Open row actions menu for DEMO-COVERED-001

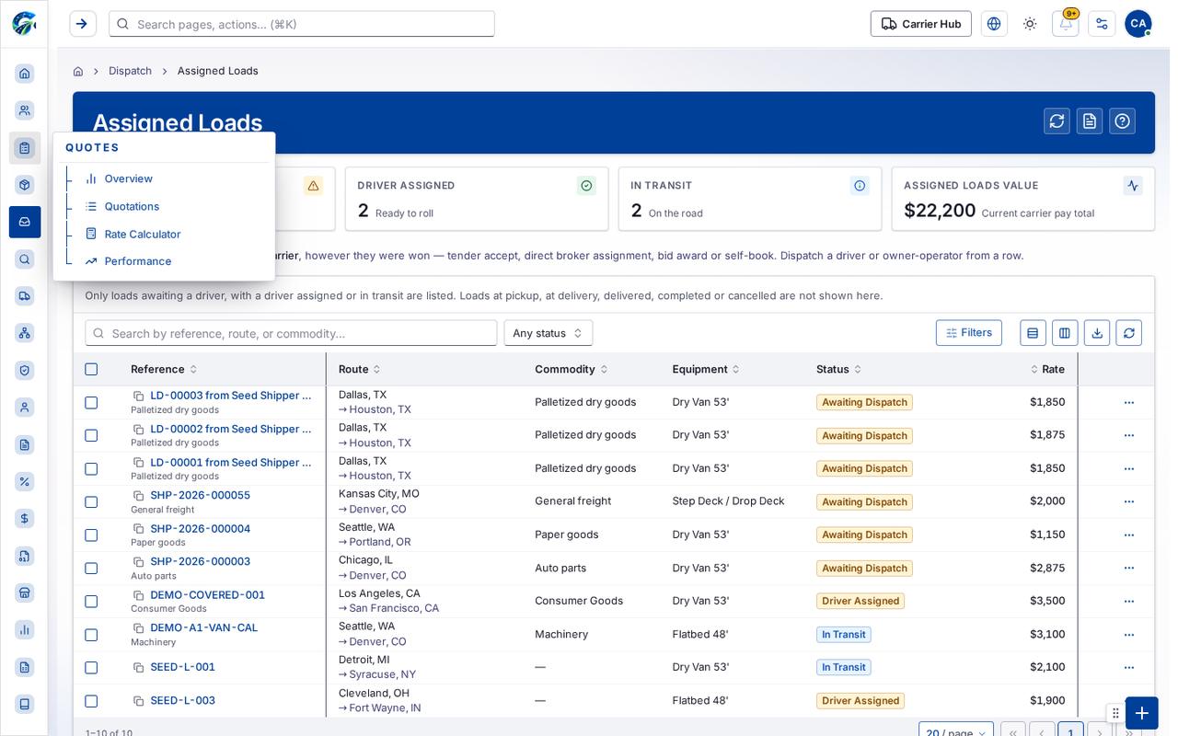[1129, 602]
